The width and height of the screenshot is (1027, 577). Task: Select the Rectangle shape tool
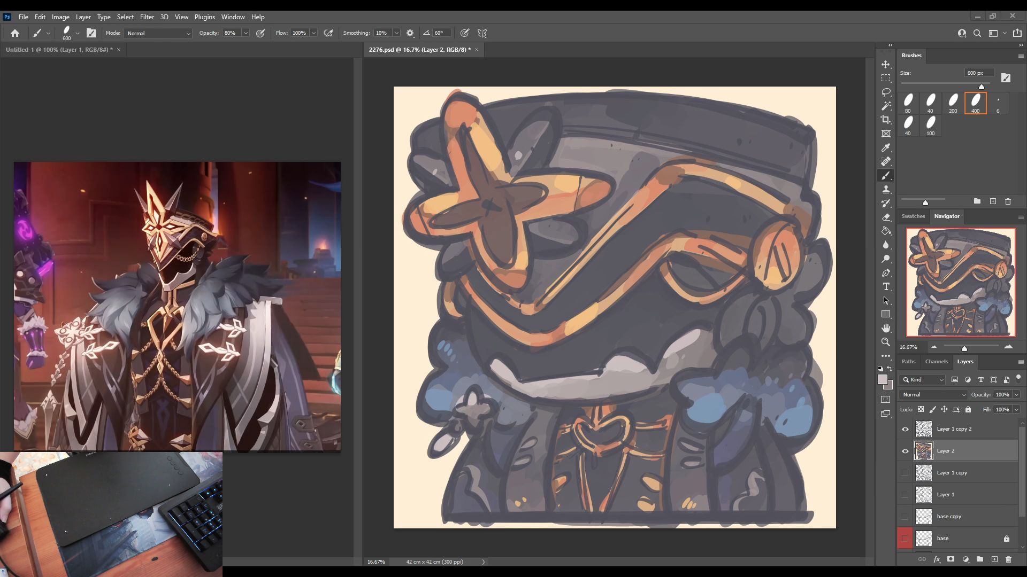(x=886, y=314)
